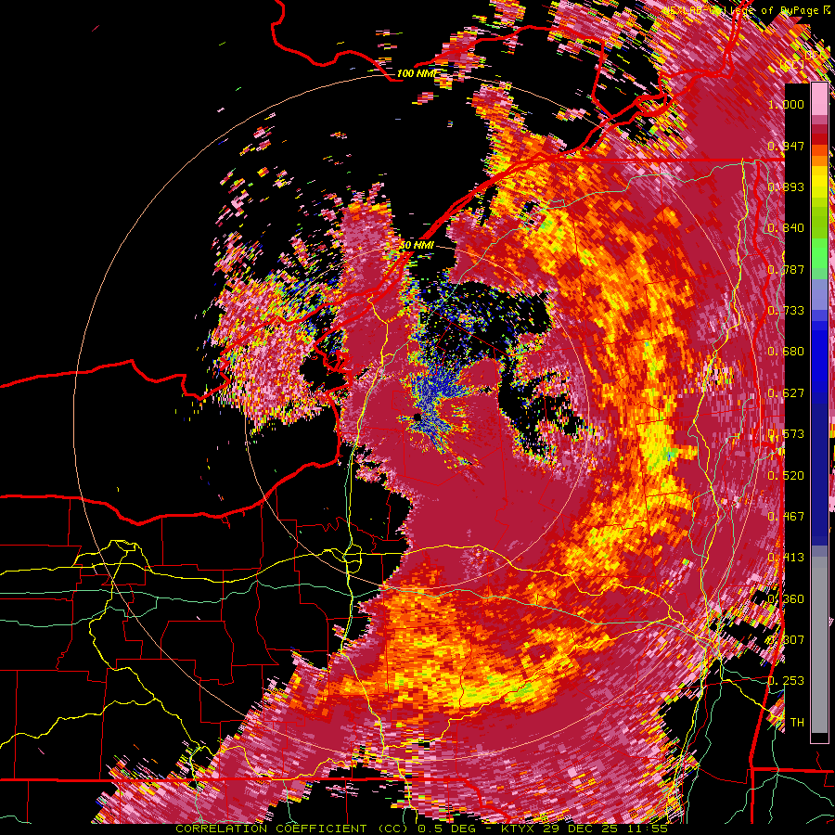Image resolution: width=835 pixels, height=835 pixels.
Task: Click the 50 NMI range ring label
Action: click(416, 246)
